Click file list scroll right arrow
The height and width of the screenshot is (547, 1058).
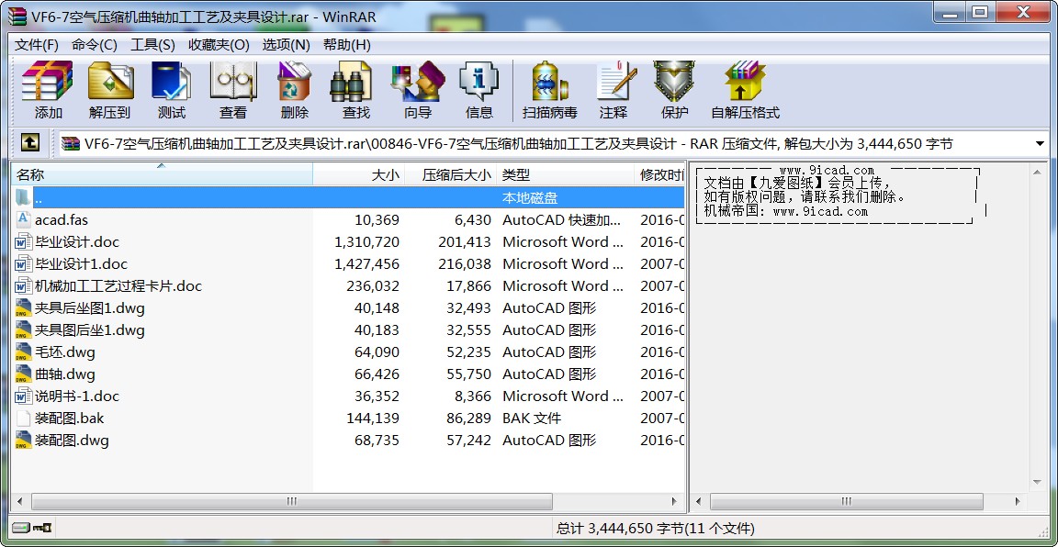675,501
